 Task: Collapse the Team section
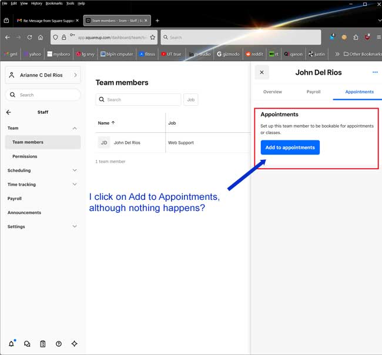click(75, 128)
